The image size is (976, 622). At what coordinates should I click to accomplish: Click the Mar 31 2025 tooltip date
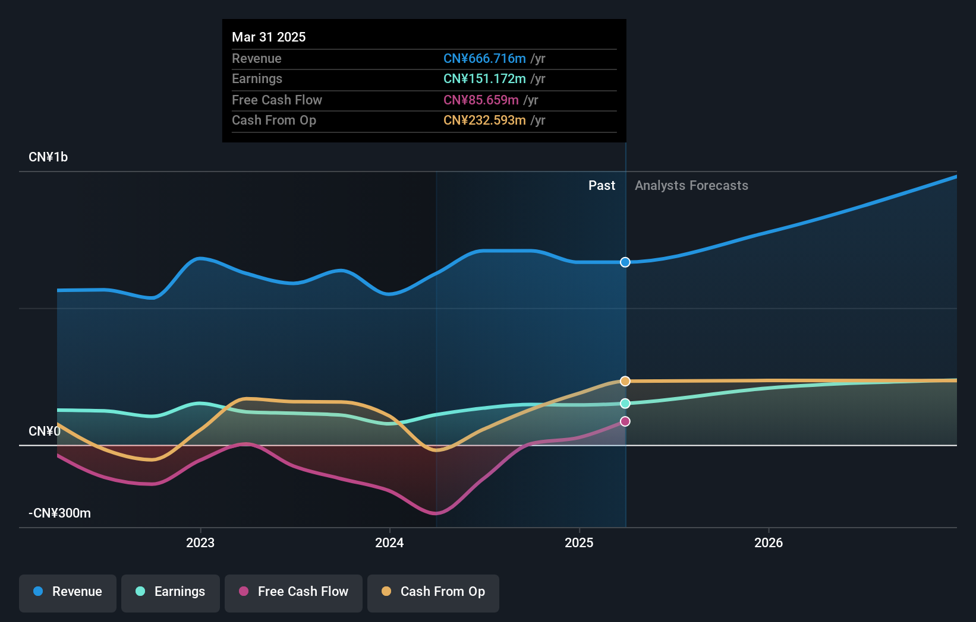pos(269,37)
